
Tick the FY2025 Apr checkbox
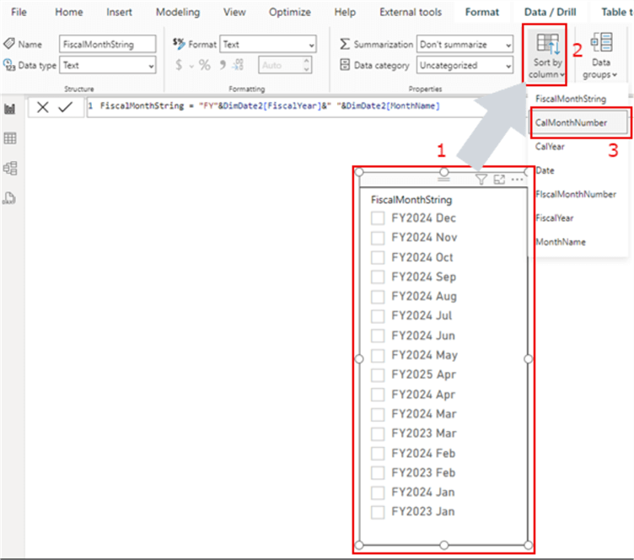coord(378,374)
